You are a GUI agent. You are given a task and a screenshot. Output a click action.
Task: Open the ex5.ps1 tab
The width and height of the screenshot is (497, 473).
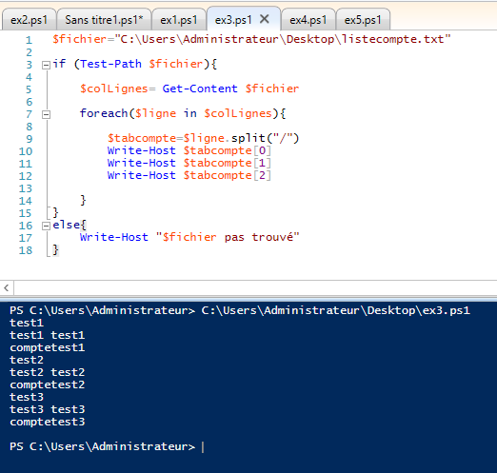click(363, 20)
